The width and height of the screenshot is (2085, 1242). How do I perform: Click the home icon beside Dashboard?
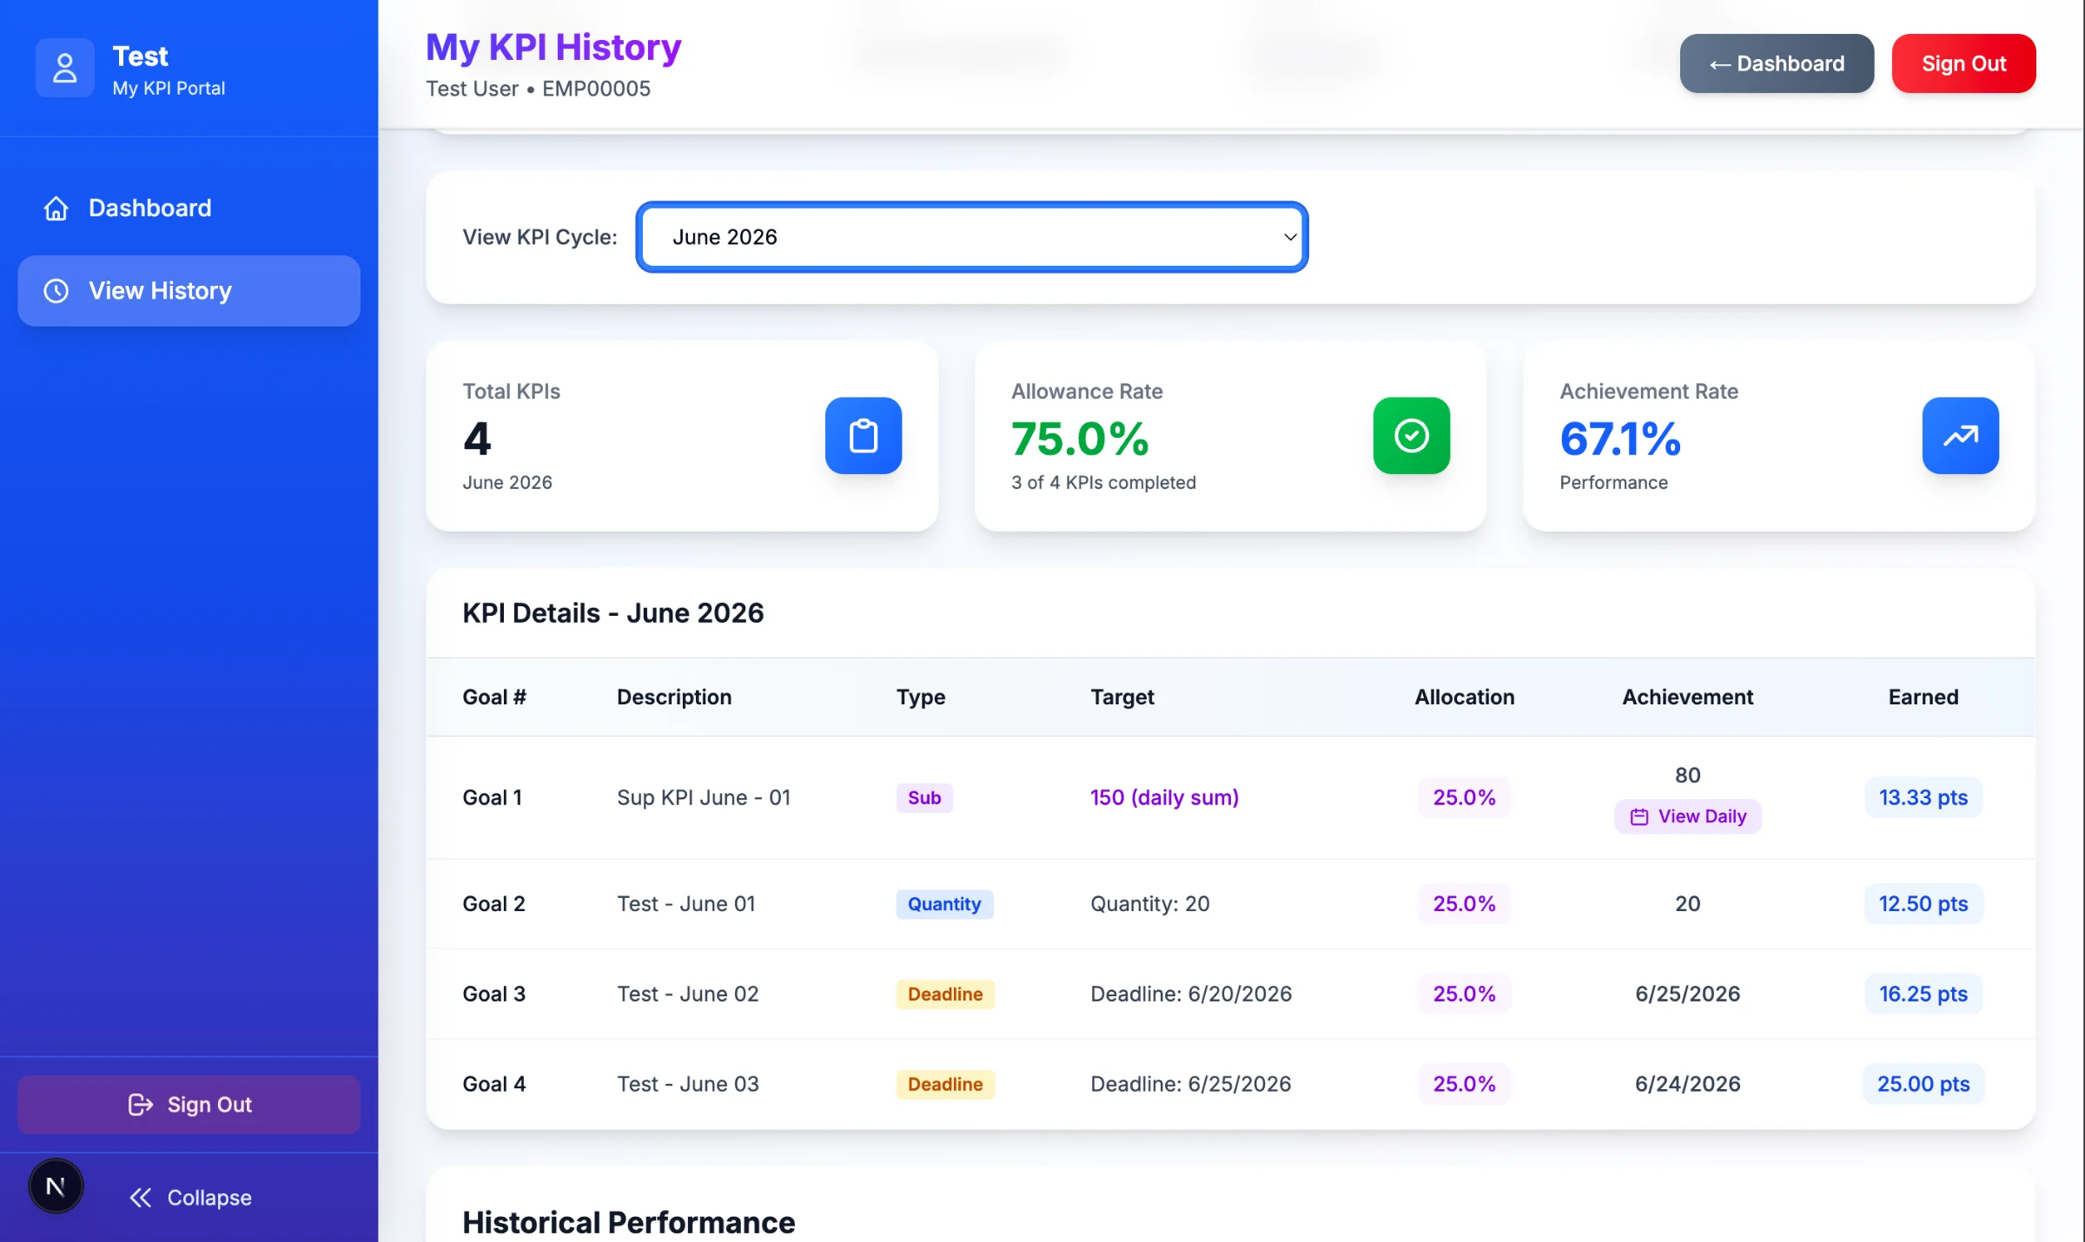tap(56, 208)
